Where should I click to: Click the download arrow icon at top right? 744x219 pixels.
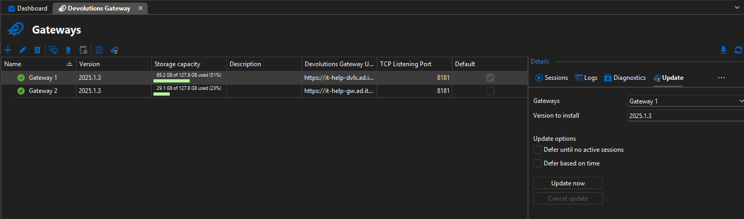[x=724, y=50]
